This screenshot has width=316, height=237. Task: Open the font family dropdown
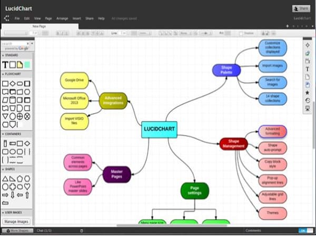[16, 33]
